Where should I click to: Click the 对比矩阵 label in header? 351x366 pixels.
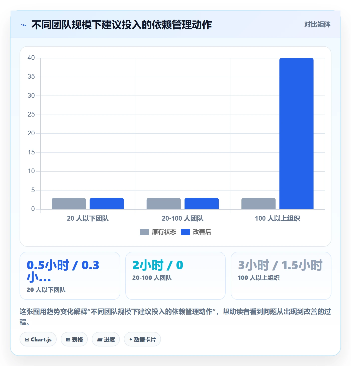(x=317, y=25)
